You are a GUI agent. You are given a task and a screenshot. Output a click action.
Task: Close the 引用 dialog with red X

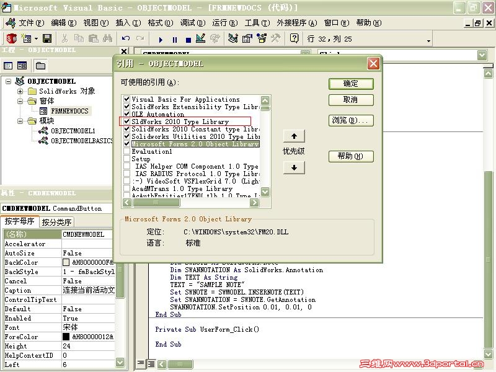tap(373, 64)
